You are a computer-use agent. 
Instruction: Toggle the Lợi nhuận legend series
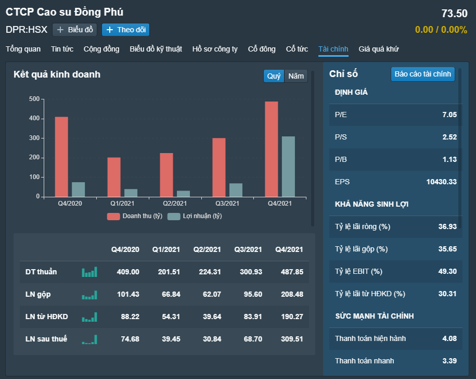(x=195, y=216)
